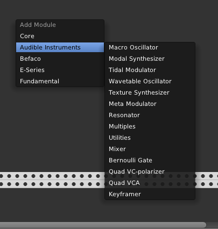Add the Wavetable Oscillator module
The height and width of the screenshot is (229, 218).
tap(150, 81)
